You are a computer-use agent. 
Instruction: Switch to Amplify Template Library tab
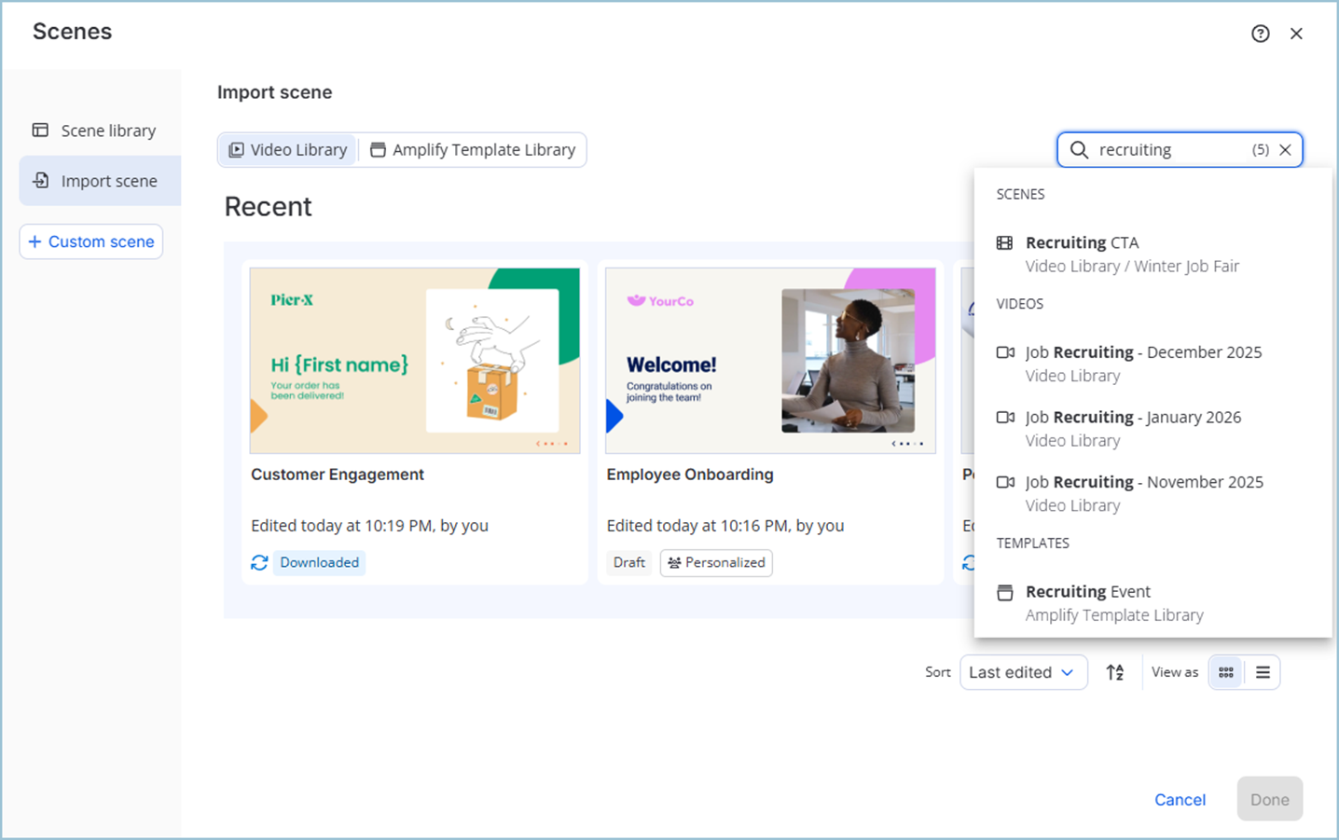tap(473, 150)
